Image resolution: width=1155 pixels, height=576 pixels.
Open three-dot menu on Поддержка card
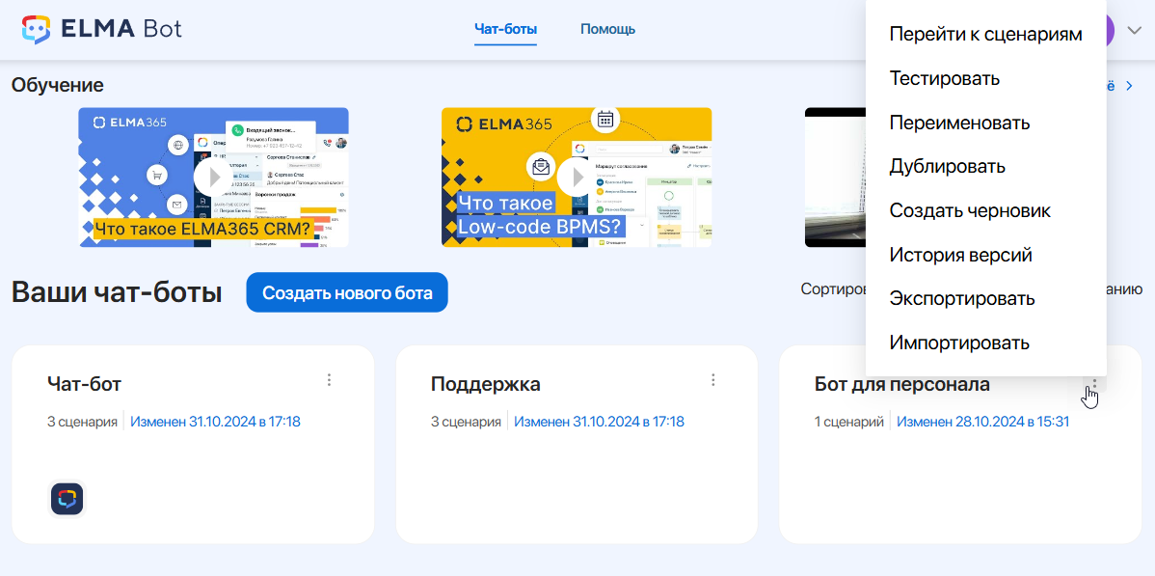713,380
